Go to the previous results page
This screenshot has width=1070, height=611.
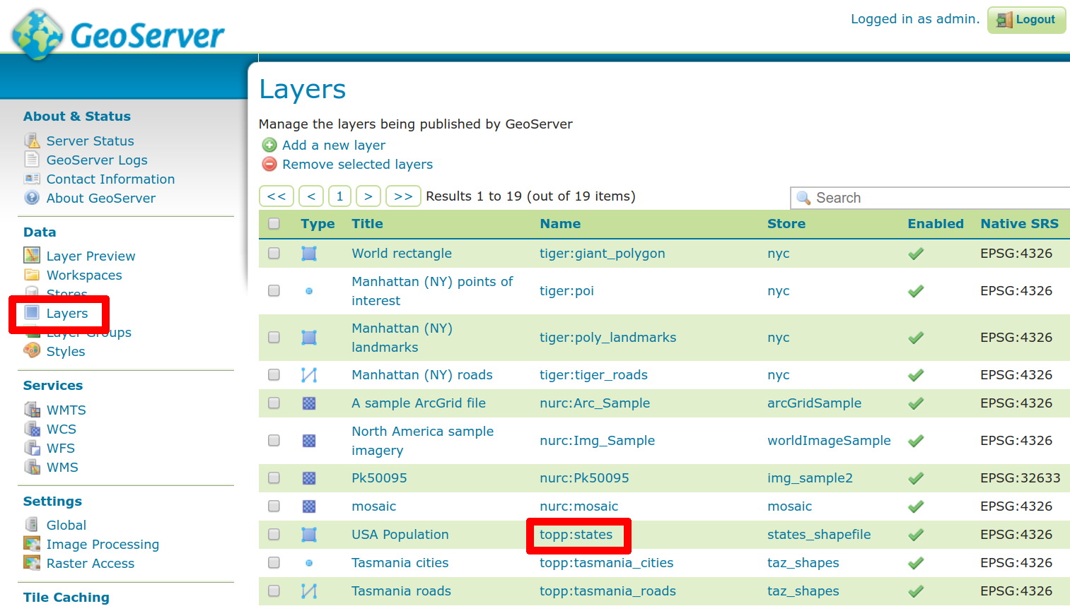311,196
